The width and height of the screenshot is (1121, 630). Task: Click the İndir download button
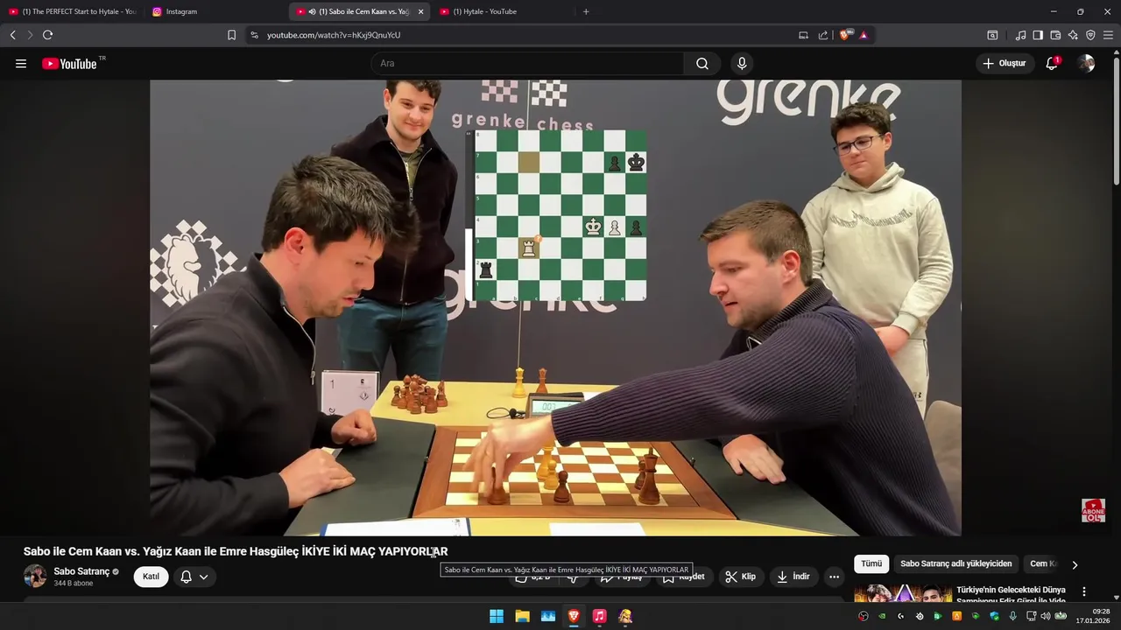[793, 577]
